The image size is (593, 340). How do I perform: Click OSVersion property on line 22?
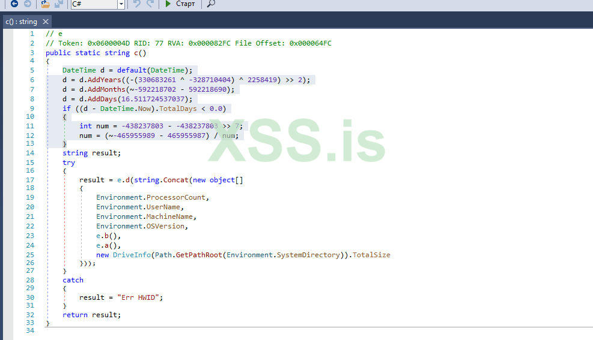point(166,226)
